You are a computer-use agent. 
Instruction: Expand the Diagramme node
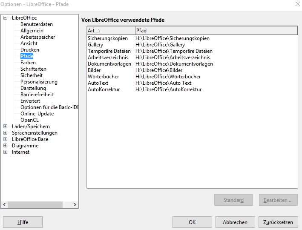tap(6, 145)
